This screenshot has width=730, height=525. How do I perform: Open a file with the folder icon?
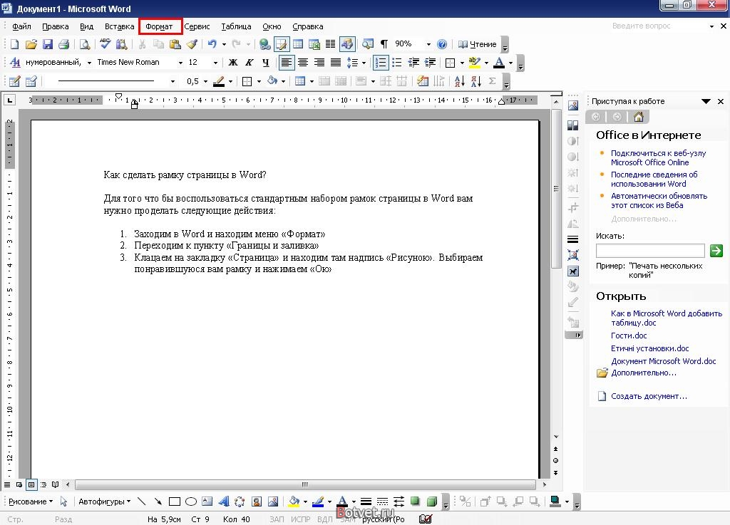click(x=31, y=44)
